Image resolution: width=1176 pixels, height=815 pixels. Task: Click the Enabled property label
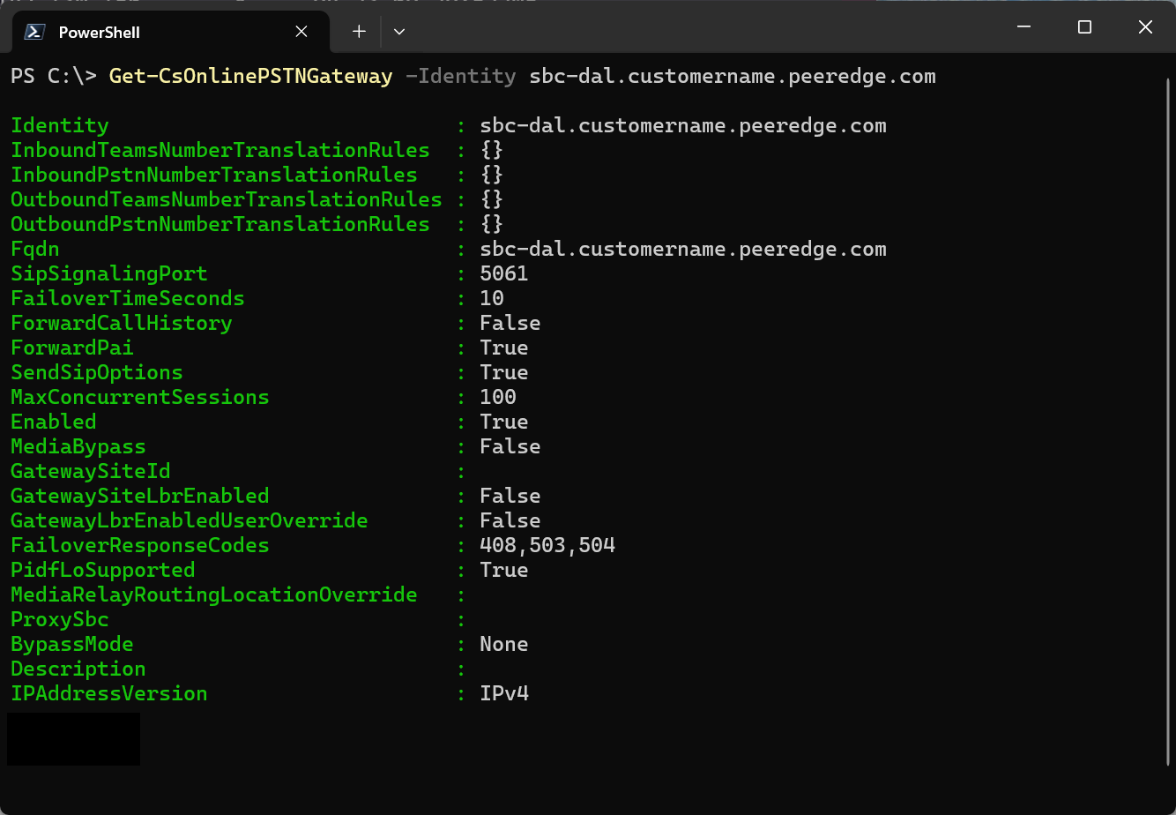pyautogui.click(x=54, y=422)
